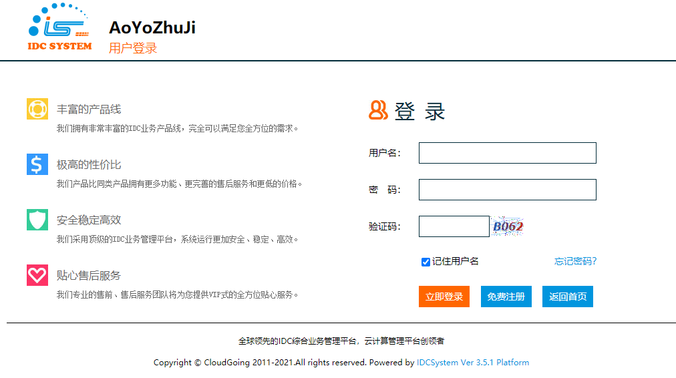676x378 pixels.
Task: Click the 记住用户名 label text
Action: (456, 261)
